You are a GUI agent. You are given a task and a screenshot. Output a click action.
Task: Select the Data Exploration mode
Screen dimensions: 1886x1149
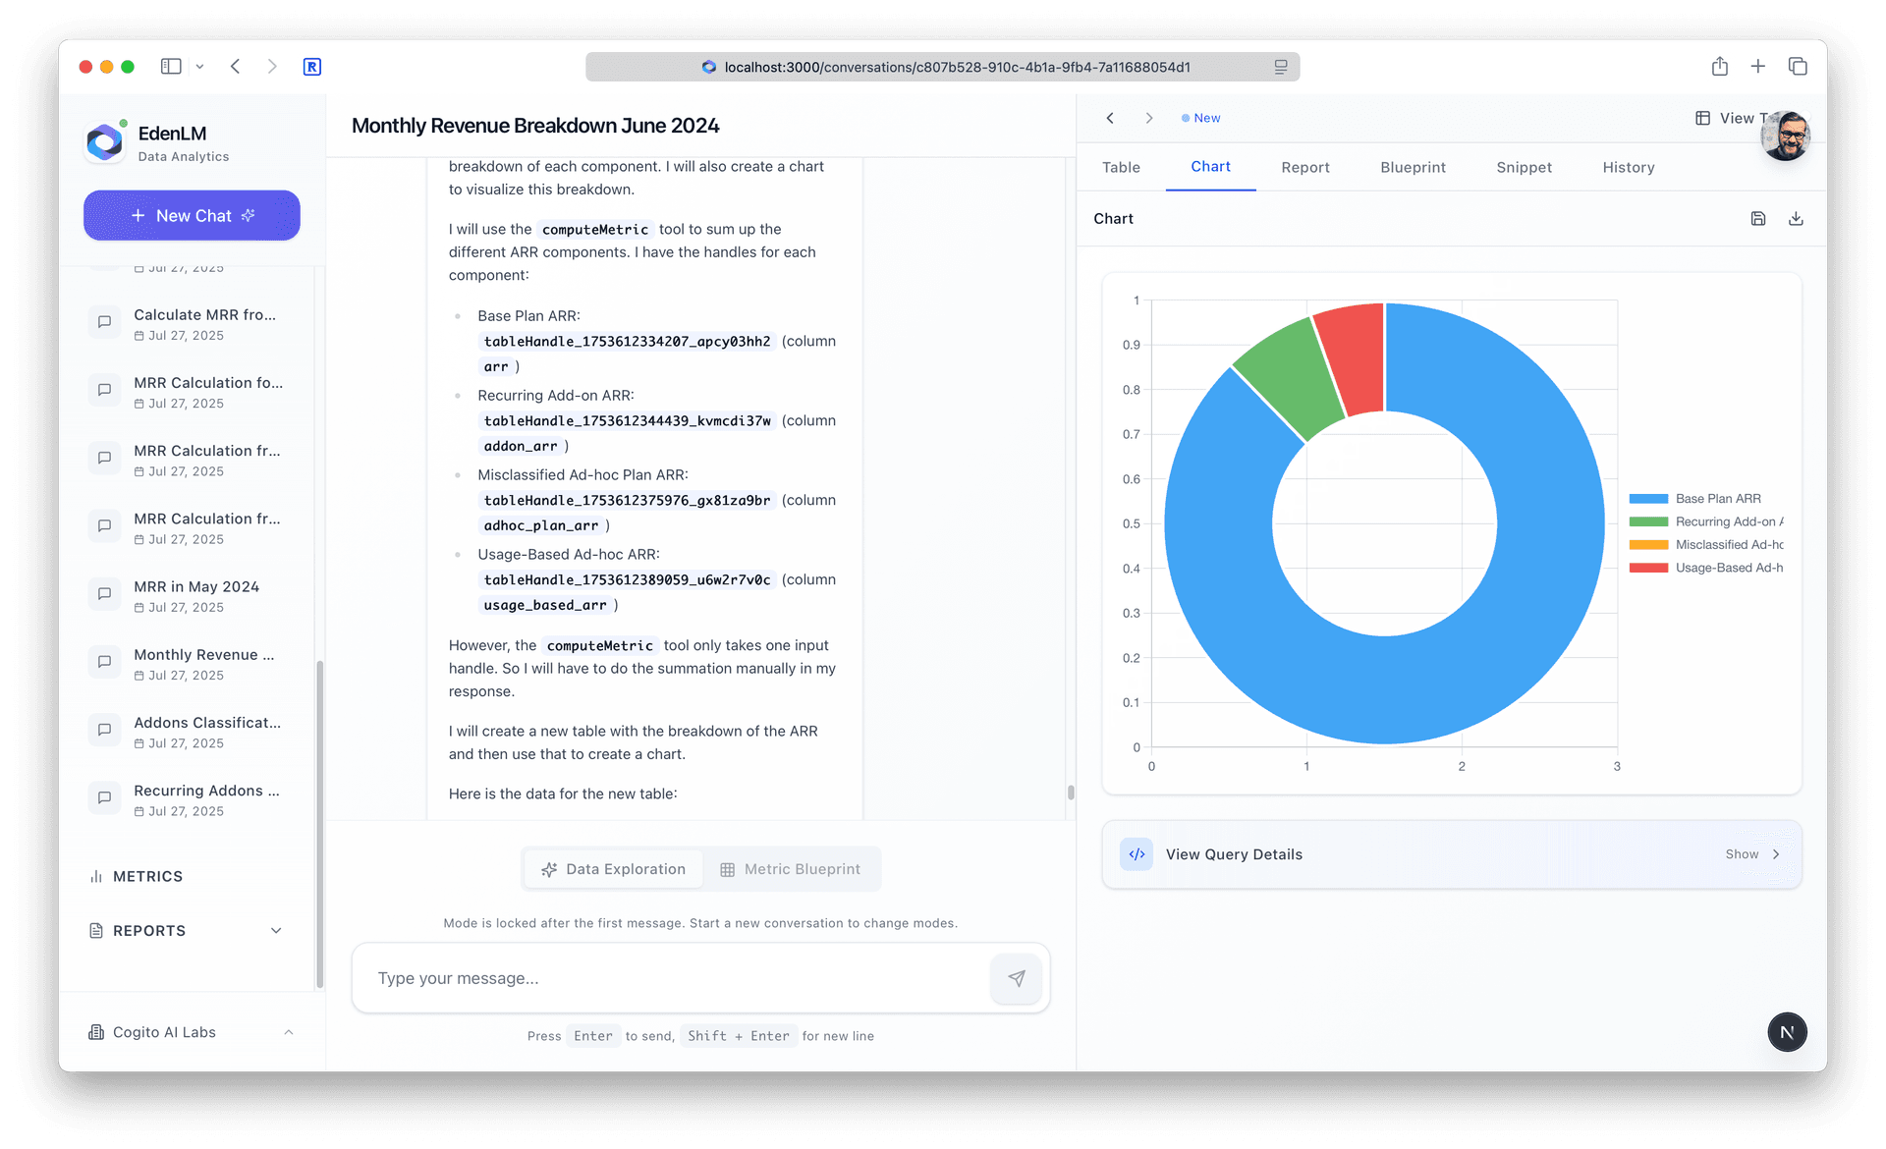coord(613,869)
